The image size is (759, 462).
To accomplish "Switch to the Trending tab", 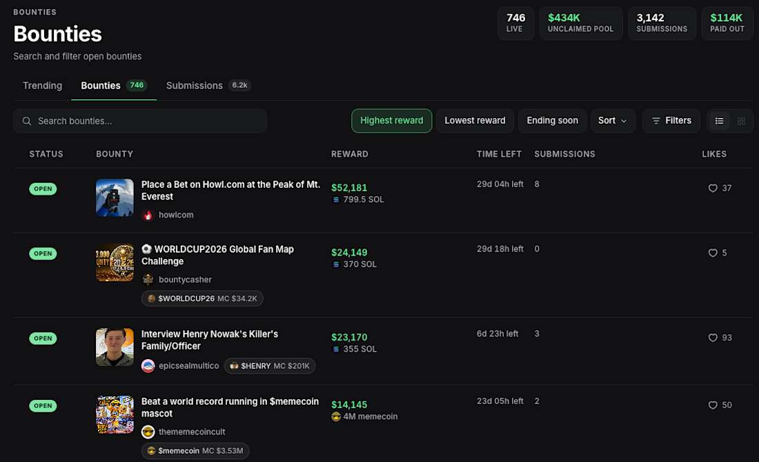I will click(x=43, y=86).
